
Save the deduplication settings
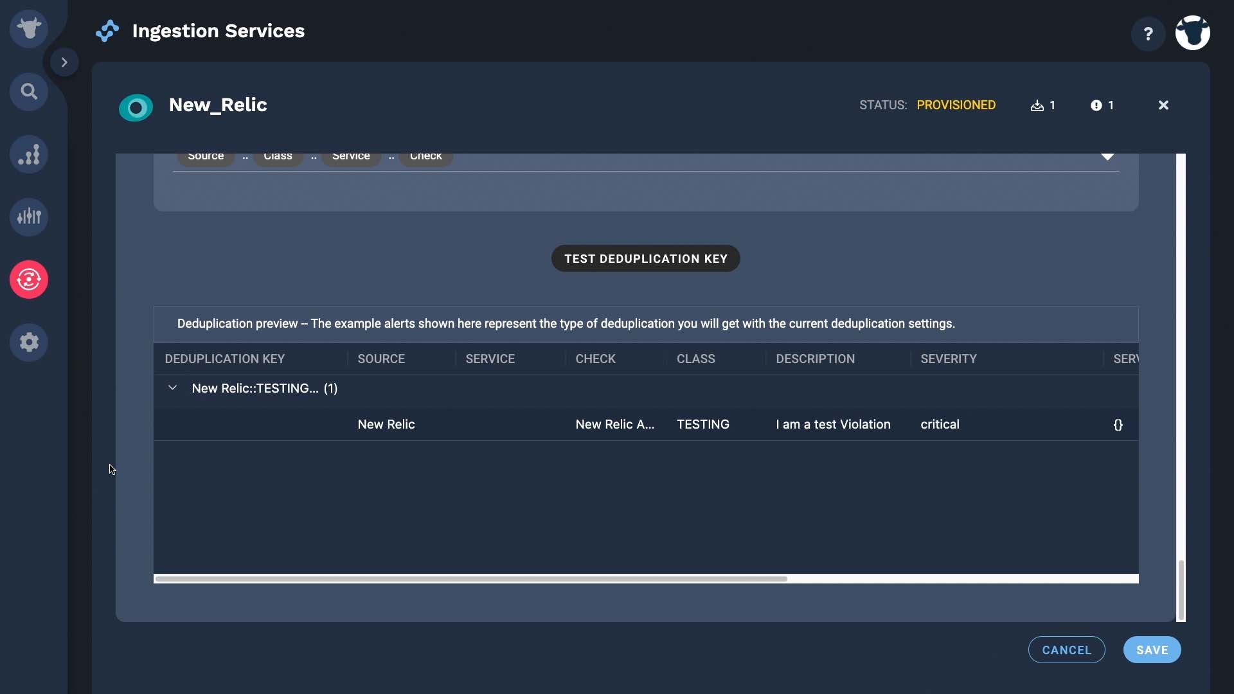[1152, 650]
